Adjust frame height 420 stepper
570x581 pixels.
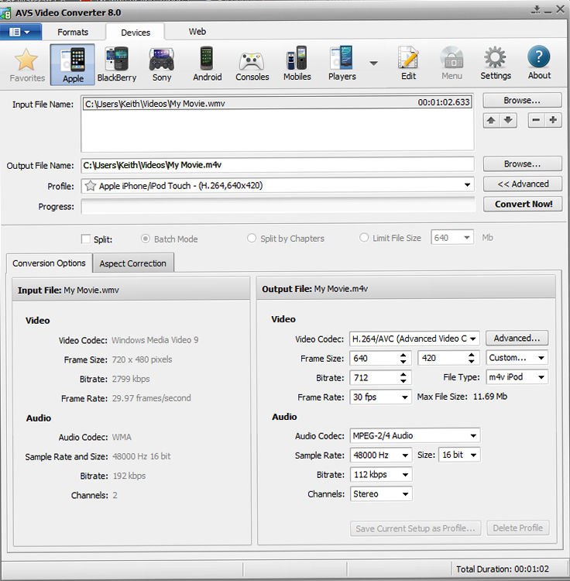pyautogui.click(x=471, y=358)
